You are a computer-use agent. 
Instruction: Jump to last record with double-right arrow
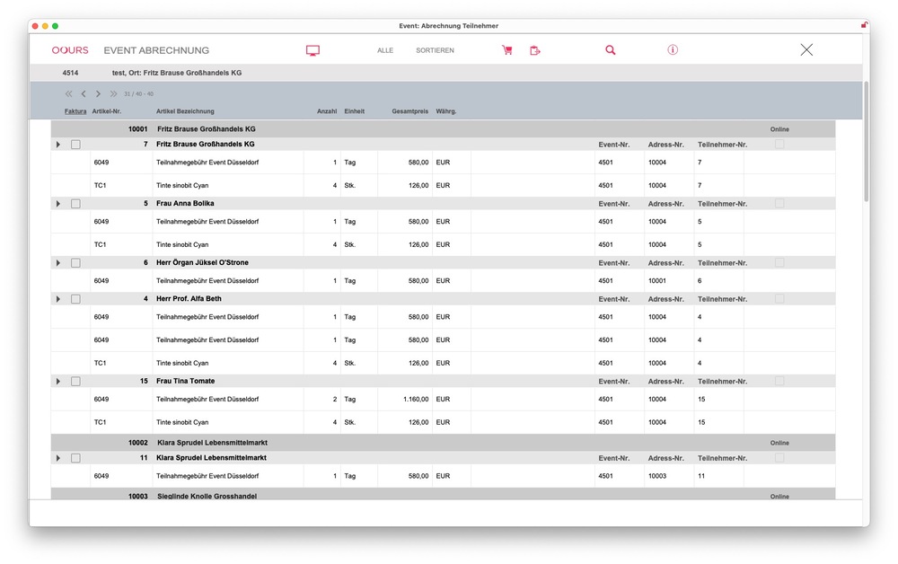[x=113, y=93]
